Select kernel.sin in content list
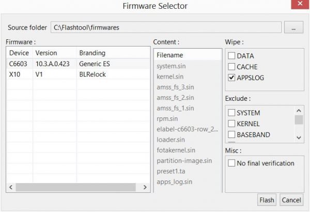 click(x=170, y=77)
